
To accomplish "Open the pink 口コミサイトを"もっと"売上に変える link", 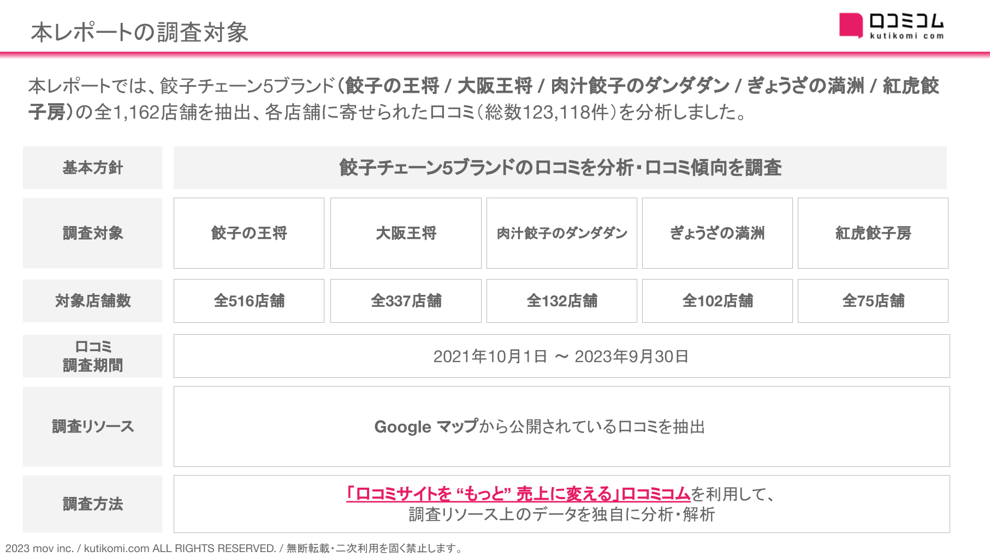I will pyautogui.click(x=518, y=494).
